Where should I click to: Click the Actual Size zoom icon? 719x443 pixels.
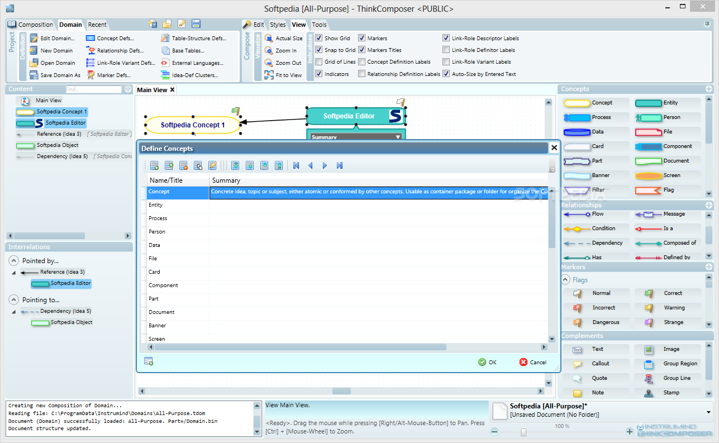[269, 39]
